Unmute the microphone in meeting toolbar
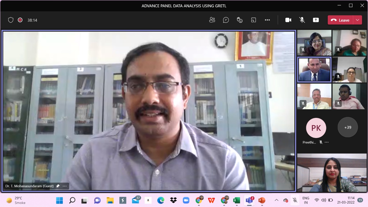 click(302, 20)
